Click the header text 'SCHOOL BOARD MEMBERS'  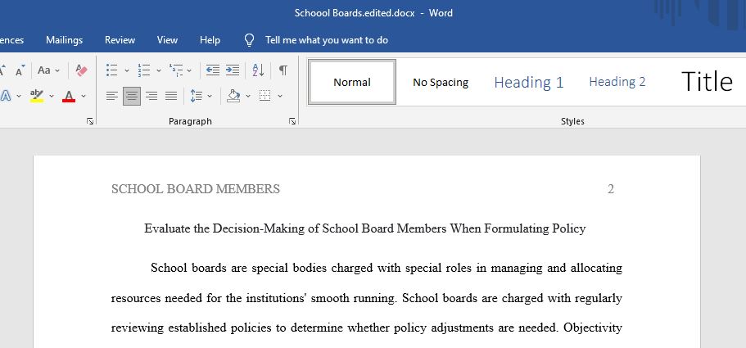click(196, 189)
